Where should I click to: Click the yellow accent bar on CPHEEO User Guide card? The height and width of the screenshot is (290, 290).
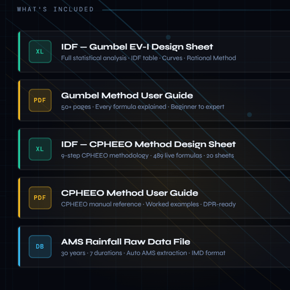[19, 198]
